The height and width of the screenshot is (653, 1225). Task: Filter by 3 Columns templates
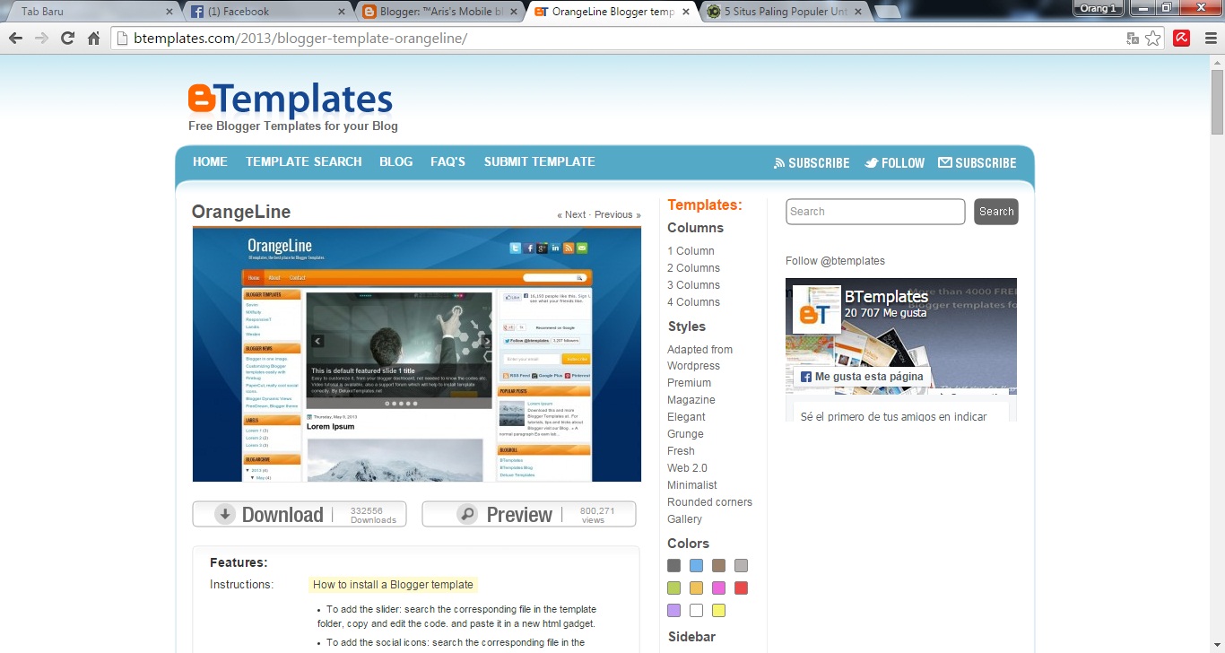pyautogui.click(x=693, y=285)
